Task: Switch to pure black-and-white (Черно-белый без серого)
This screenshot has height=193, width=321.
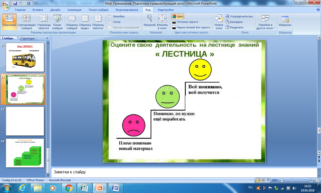Action: (191, 27)
